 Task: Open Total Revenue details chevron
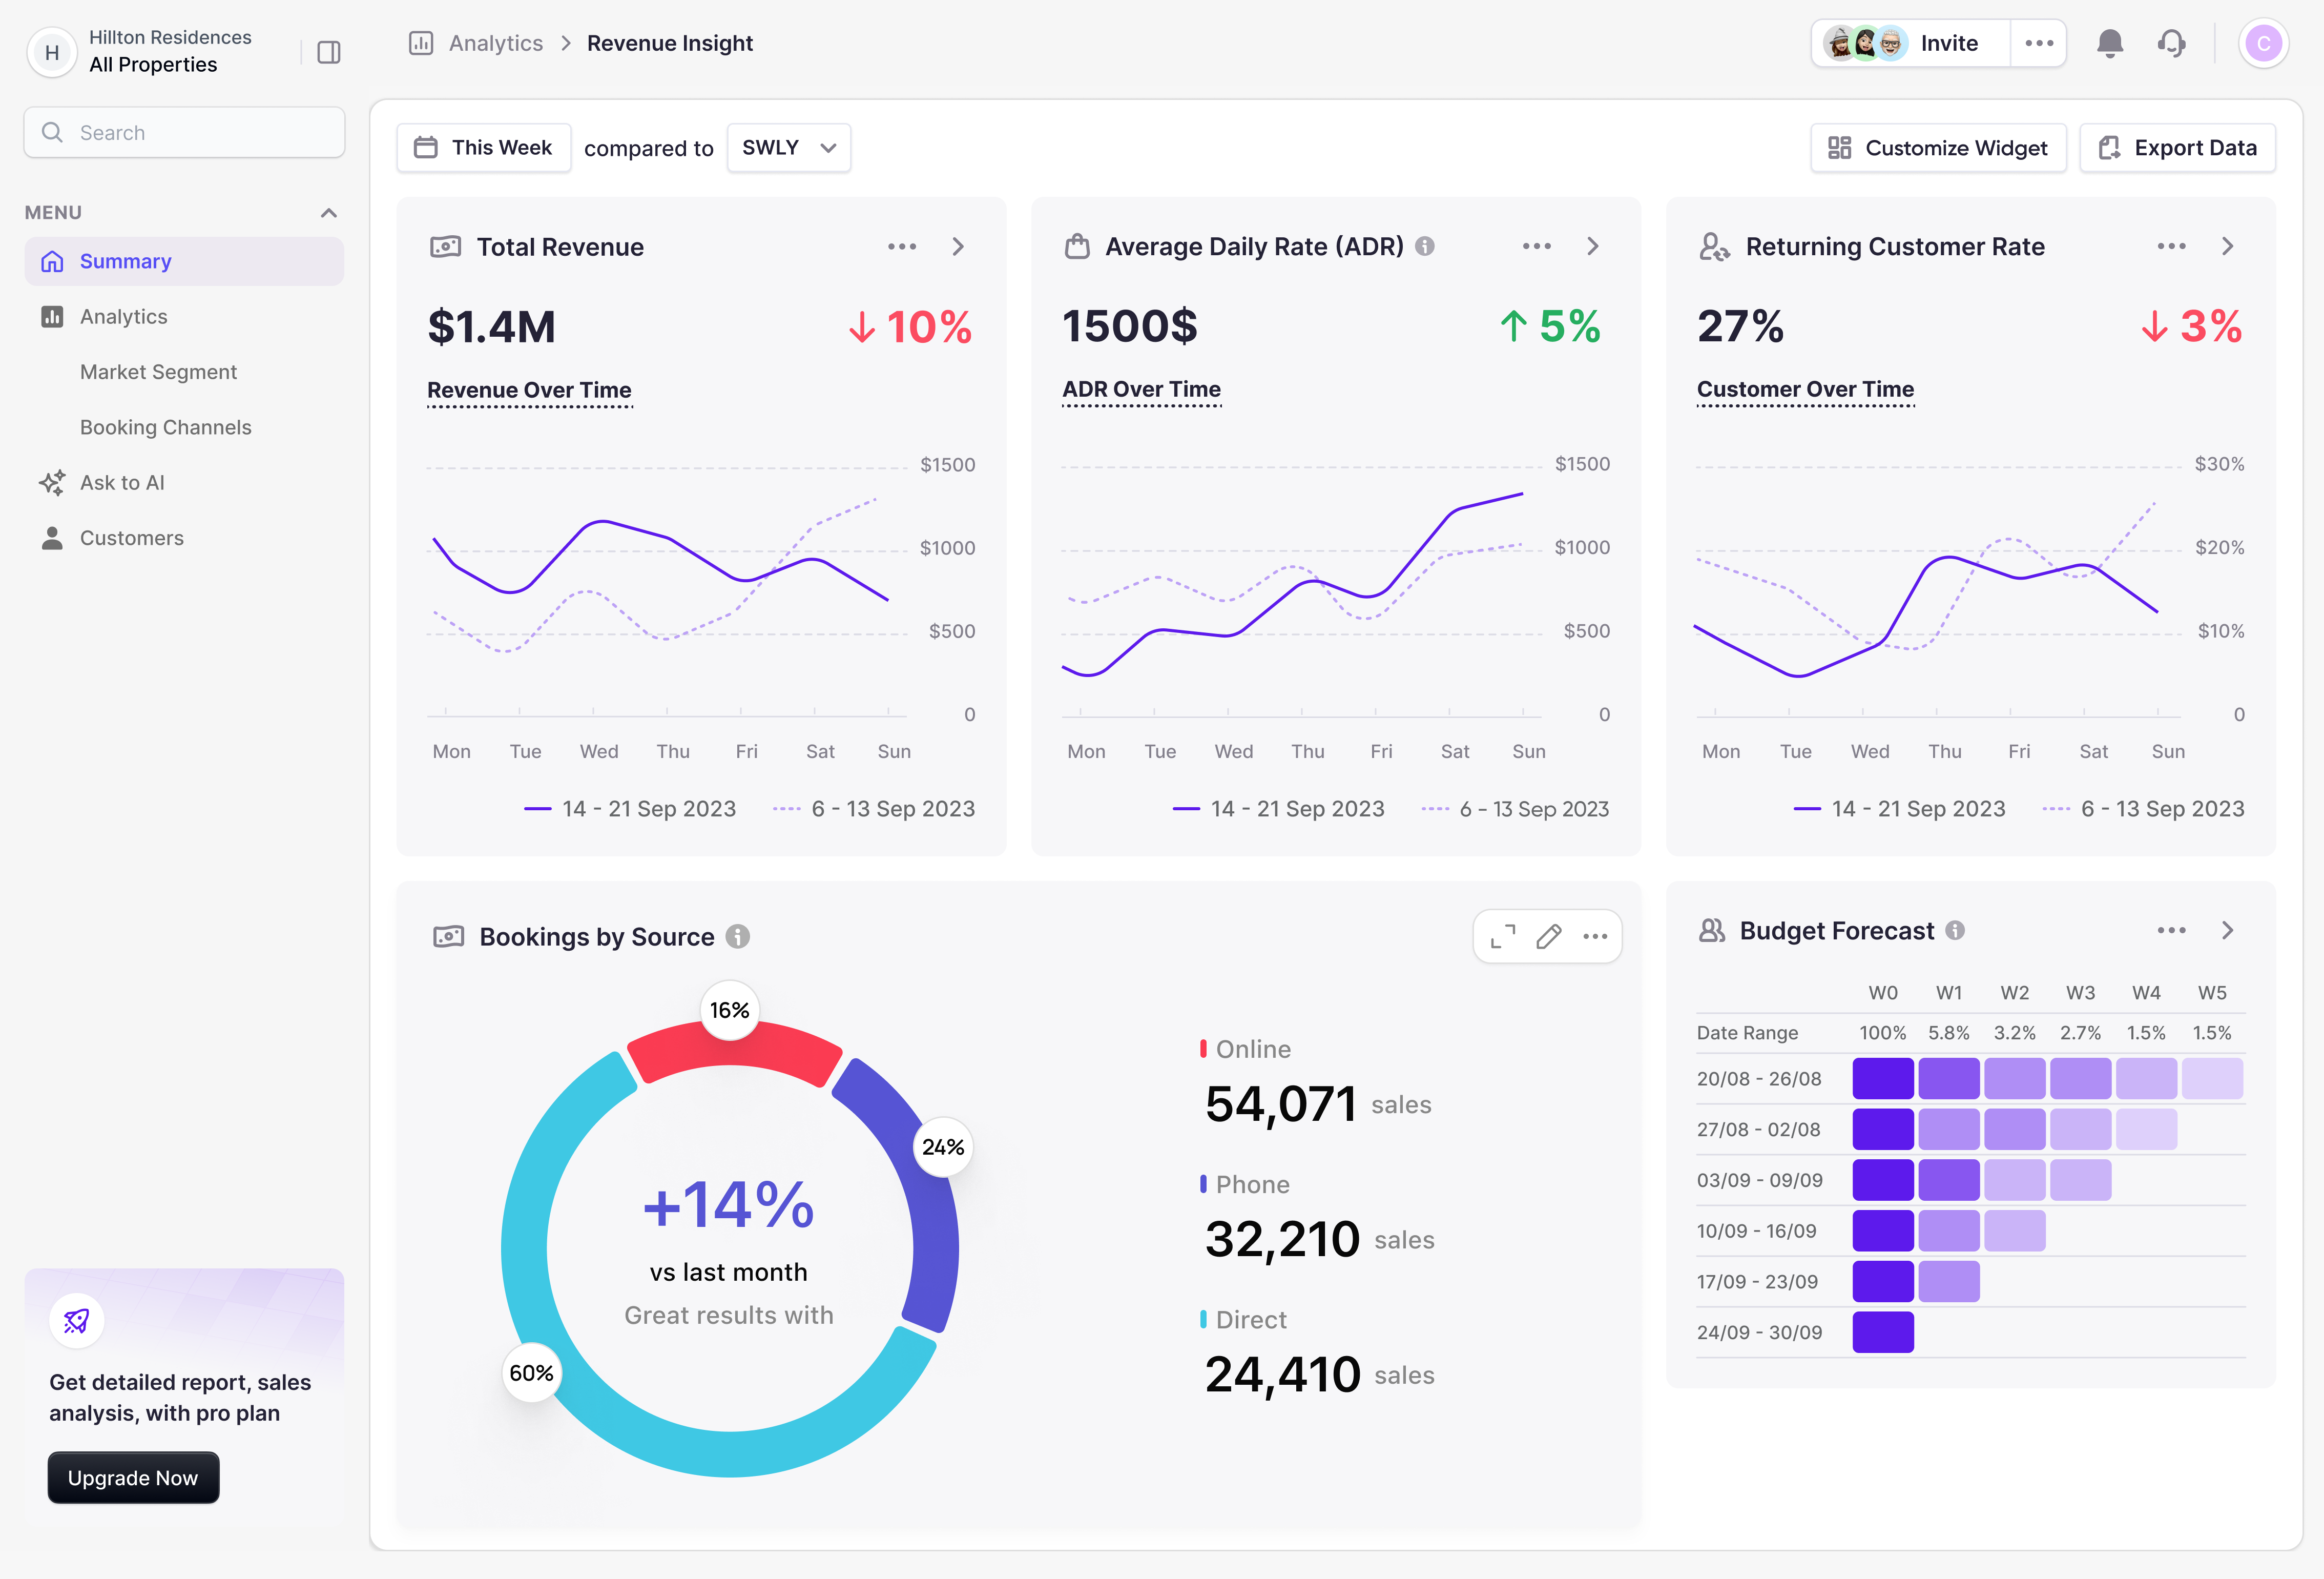click(958, 247)
